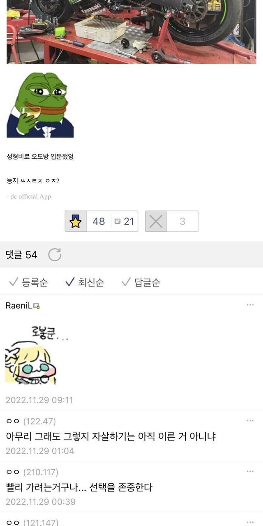Open RaeniL's profile name
263x526 pixels.
19,305
